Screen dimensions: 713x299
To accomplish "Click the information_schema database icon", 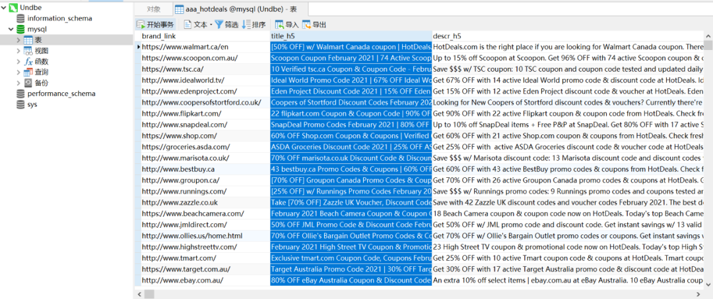I will pos(21,18).
